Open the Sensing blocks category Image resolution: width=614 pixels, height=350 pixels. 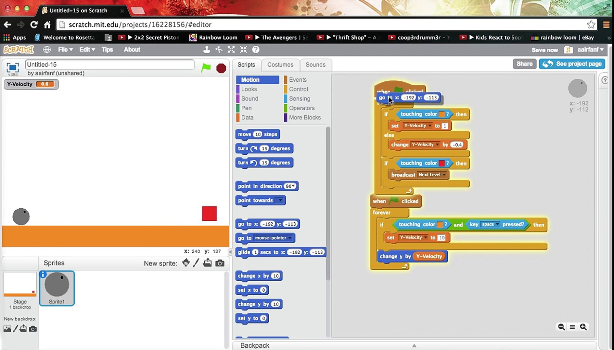point(299,99)
